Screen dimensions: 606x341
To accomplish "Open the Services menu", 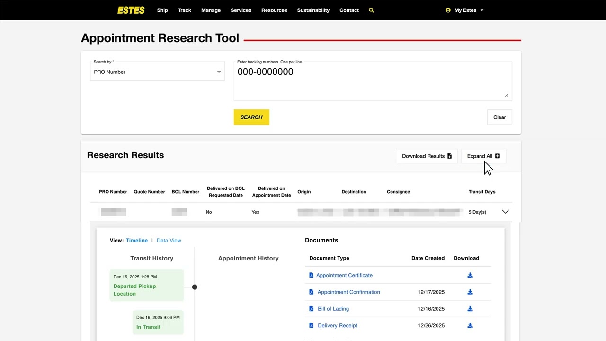I will pyautogui.click(x=241, y=10).
